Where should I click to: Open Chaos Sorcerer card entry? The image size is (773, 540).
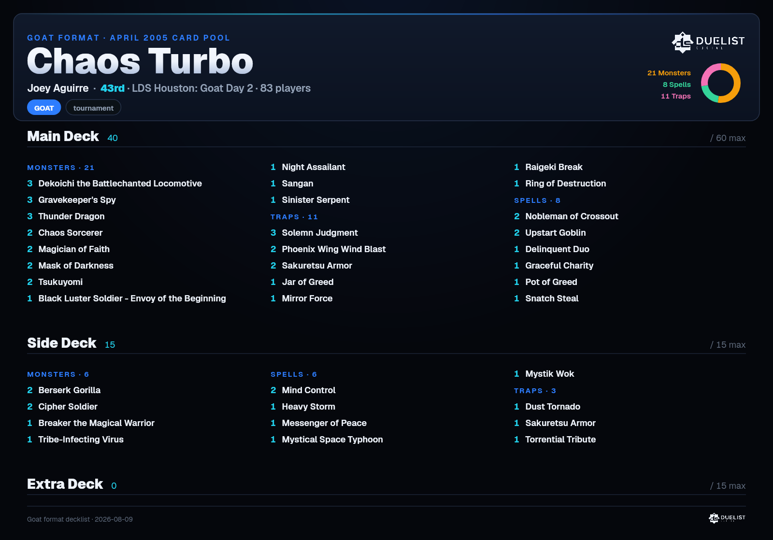coord(70,233)
